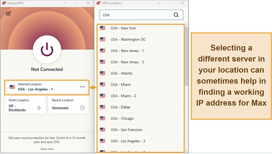Click the flag icon next to USA - New York

(x=103, y=28)
